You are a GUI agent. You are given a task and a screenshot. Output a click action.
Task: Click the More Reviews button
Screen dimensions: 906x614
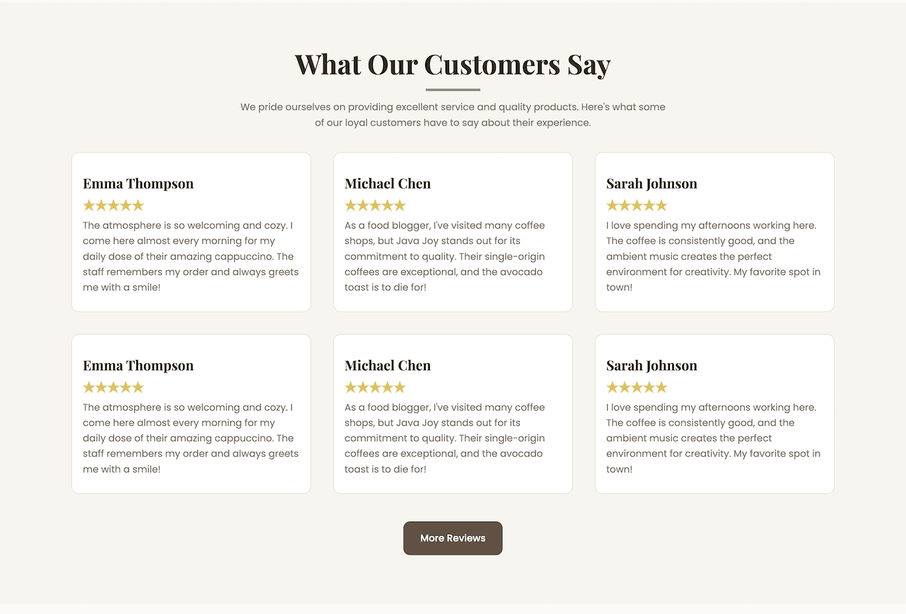(453, 538)
